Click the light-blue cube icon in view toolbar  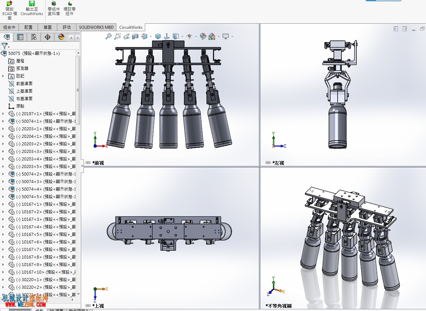(176, 36)
